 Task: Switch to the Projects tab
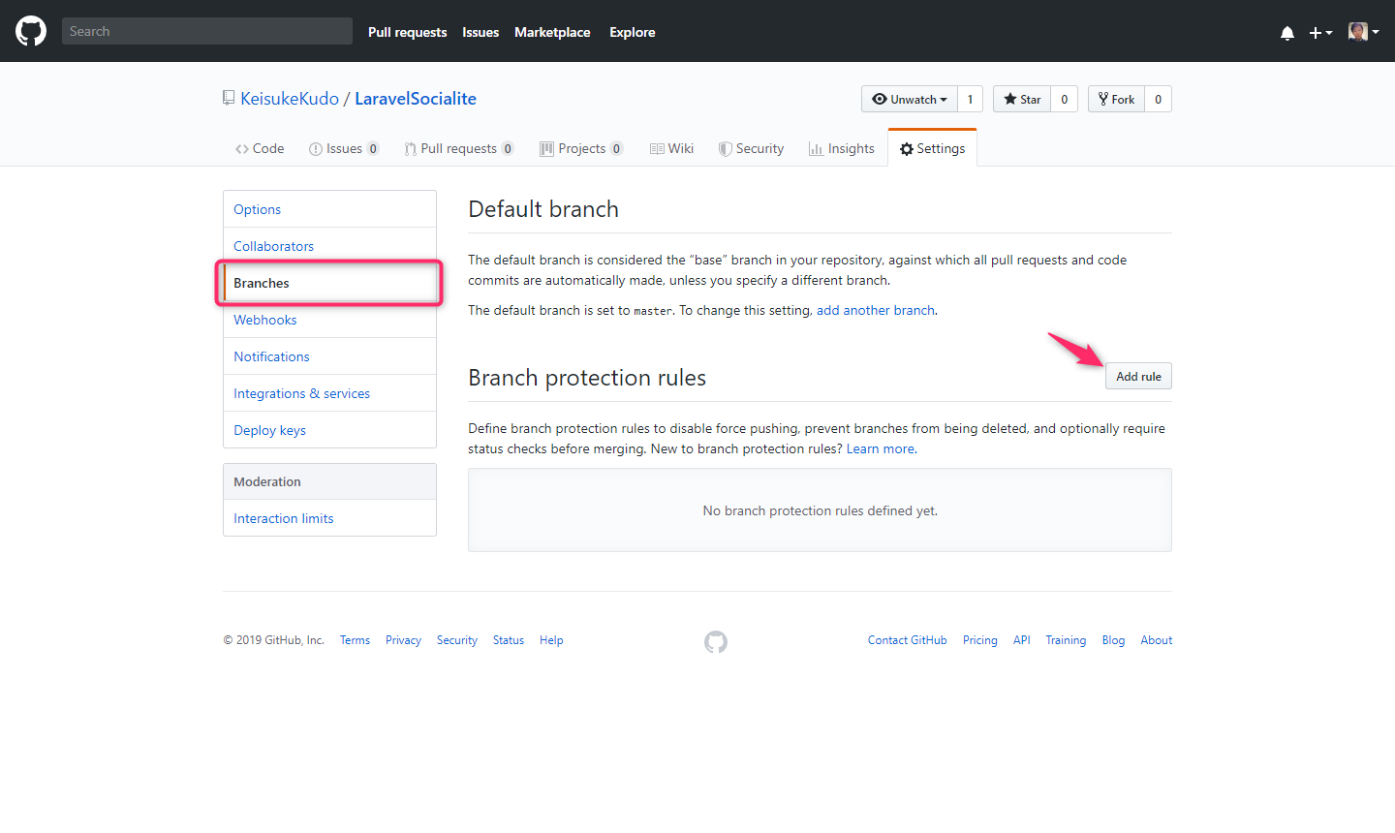pyautogui.click(x=581, y=148)
